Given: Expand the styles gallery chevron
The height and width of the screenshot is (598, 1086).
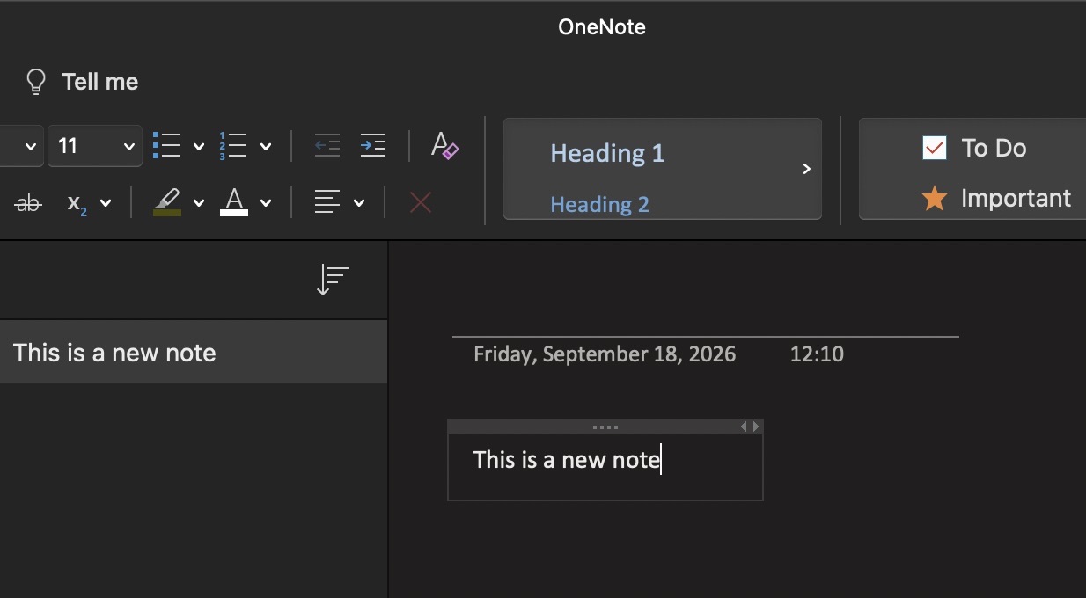Looking at the screenshot, I should [806, 169].
